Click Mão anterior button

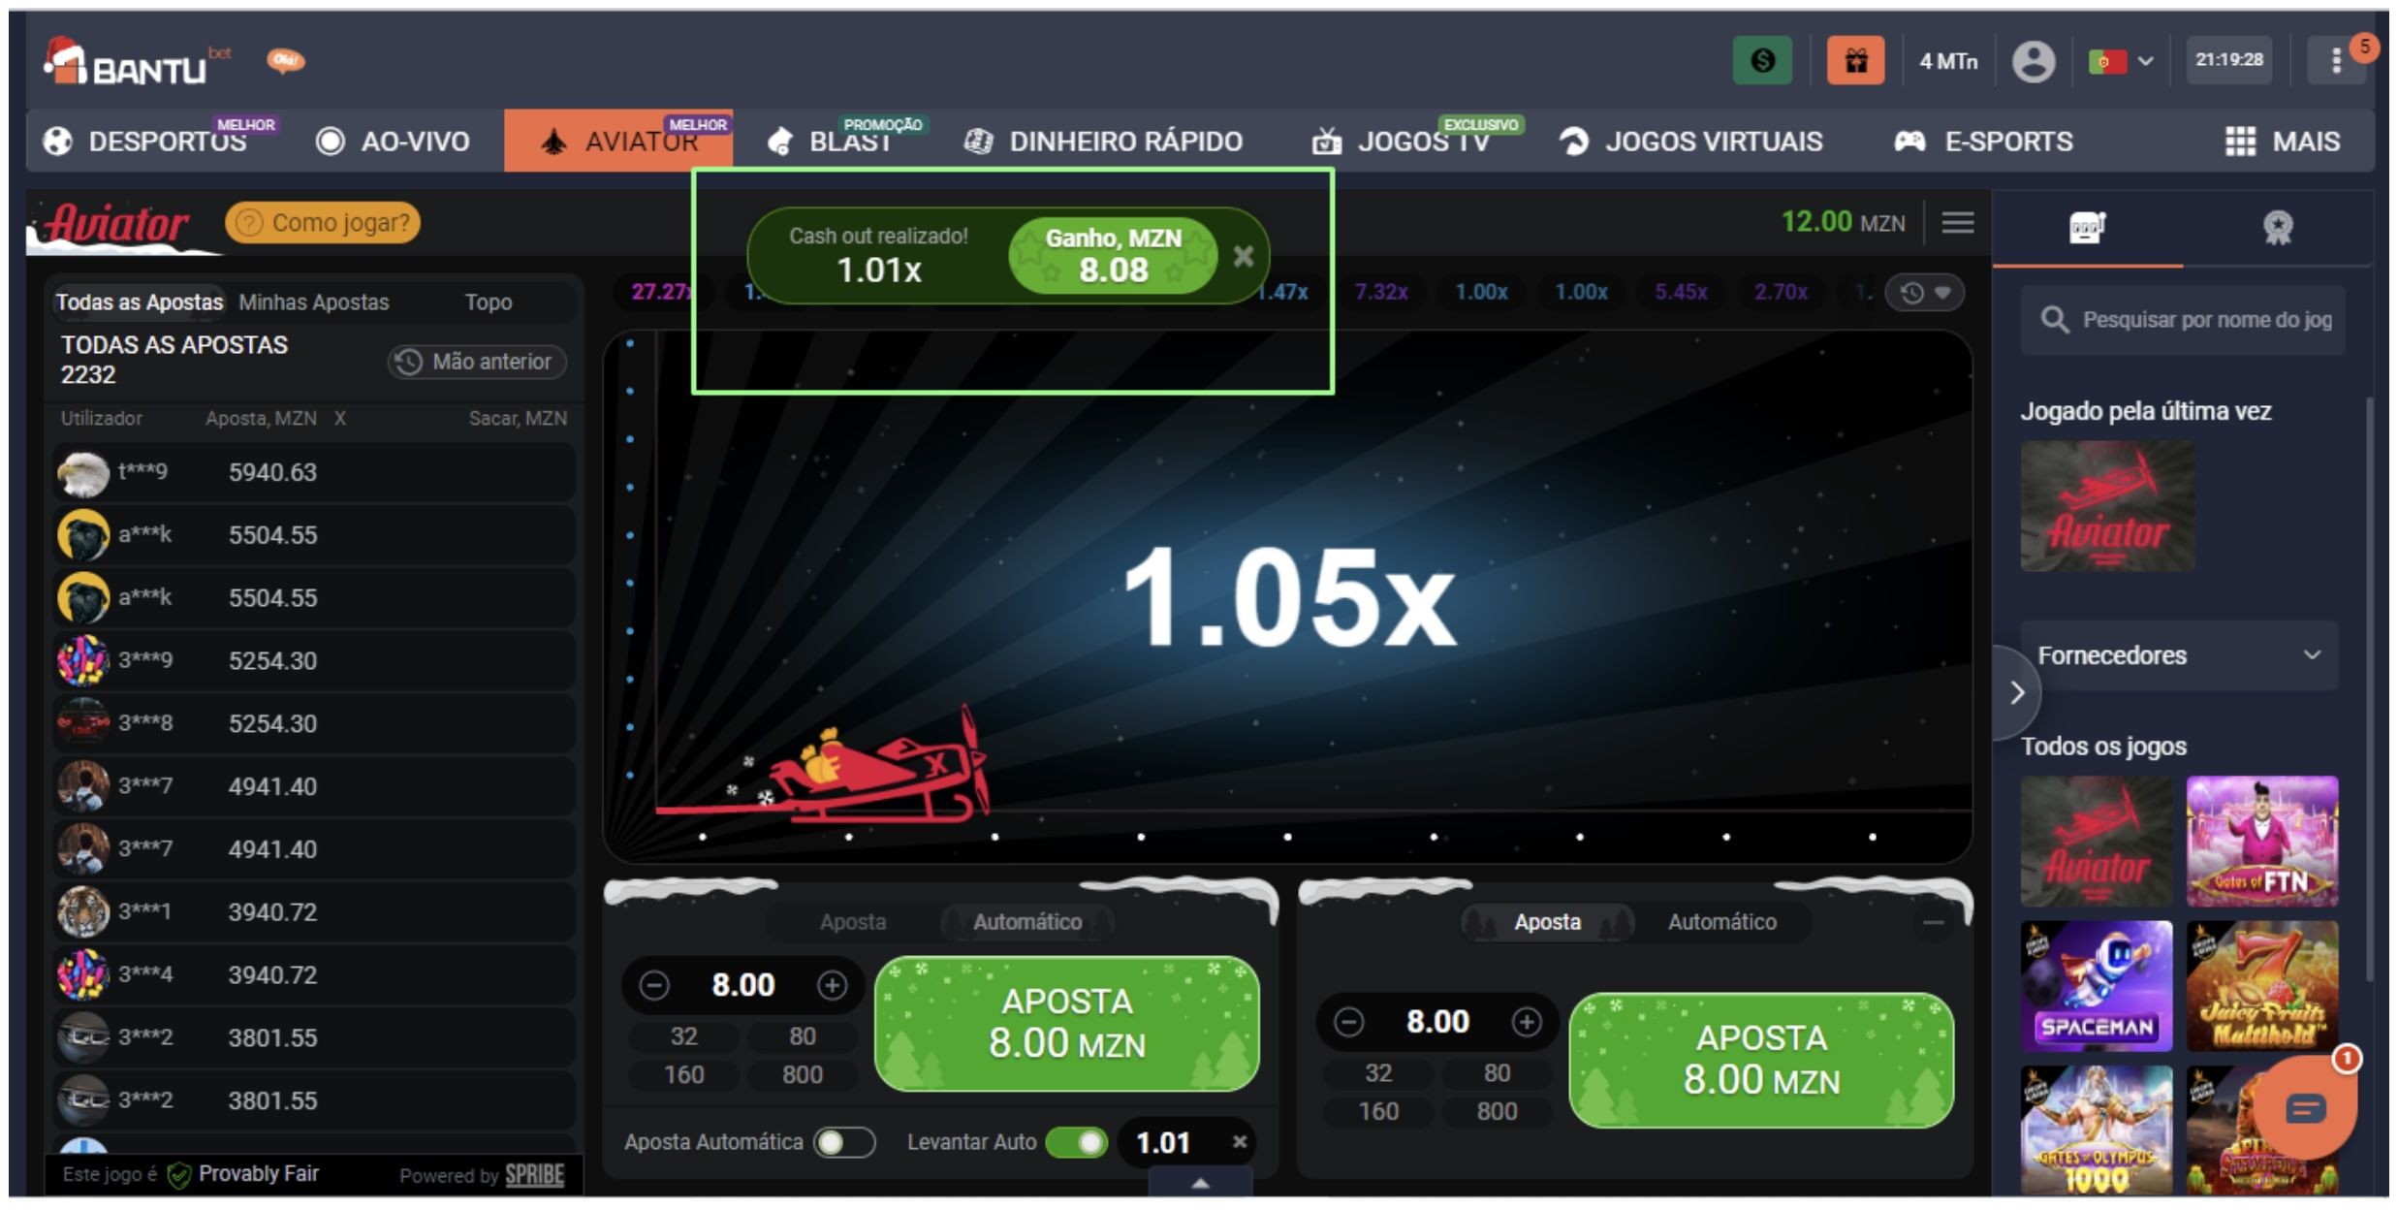[x=477, y=362]
